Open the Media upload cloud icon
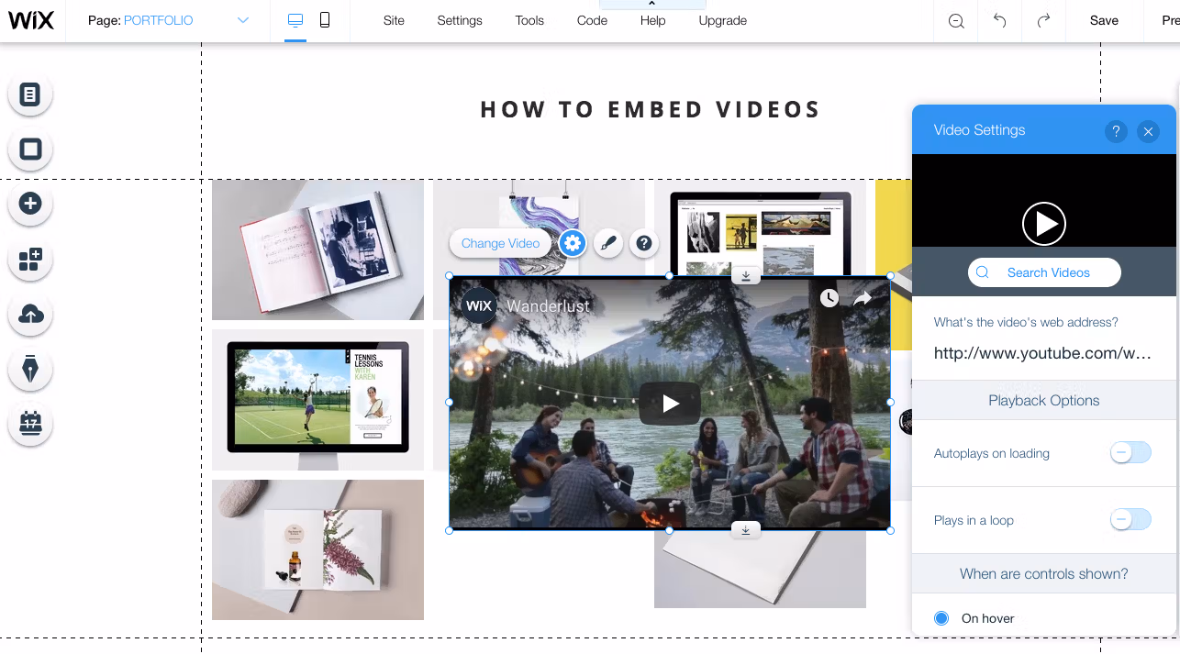Viewport: 1180px width, 654px height. tap(30, 315)
